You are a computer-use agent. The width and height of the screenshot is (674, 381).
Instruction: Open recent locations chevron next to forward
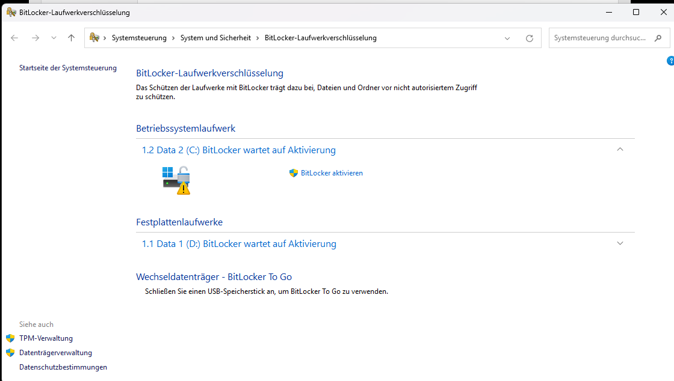point(54,38)
